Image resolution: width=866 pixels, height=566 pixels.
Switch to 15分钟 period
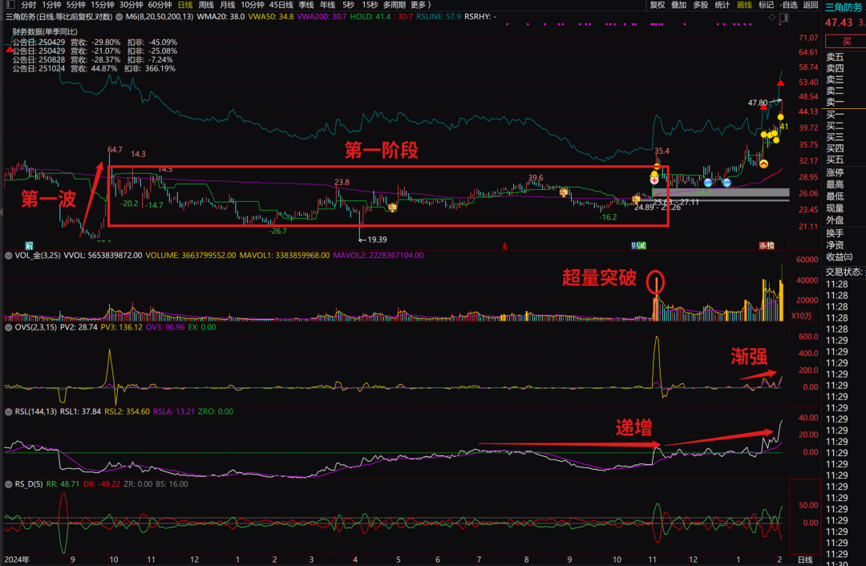tap(102, 5)
